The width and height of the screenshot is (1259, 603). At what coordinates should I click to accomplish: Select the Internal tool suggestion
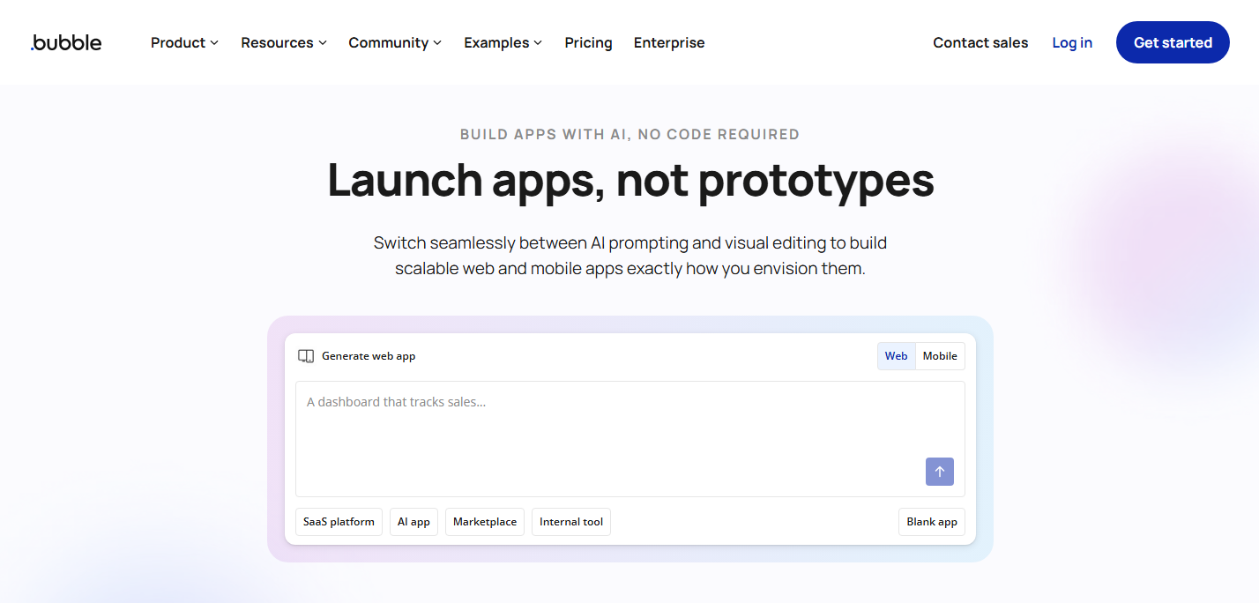pyautogui.click(x=571, y=522)
